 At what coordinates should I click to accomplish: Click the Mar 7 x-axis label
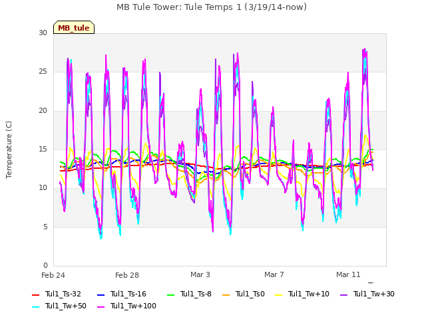[274, 274]
